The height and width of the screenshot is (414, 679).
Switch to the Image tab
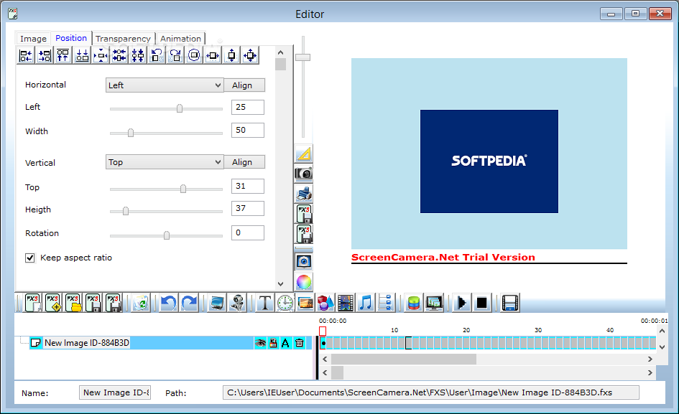click(33, 39)
